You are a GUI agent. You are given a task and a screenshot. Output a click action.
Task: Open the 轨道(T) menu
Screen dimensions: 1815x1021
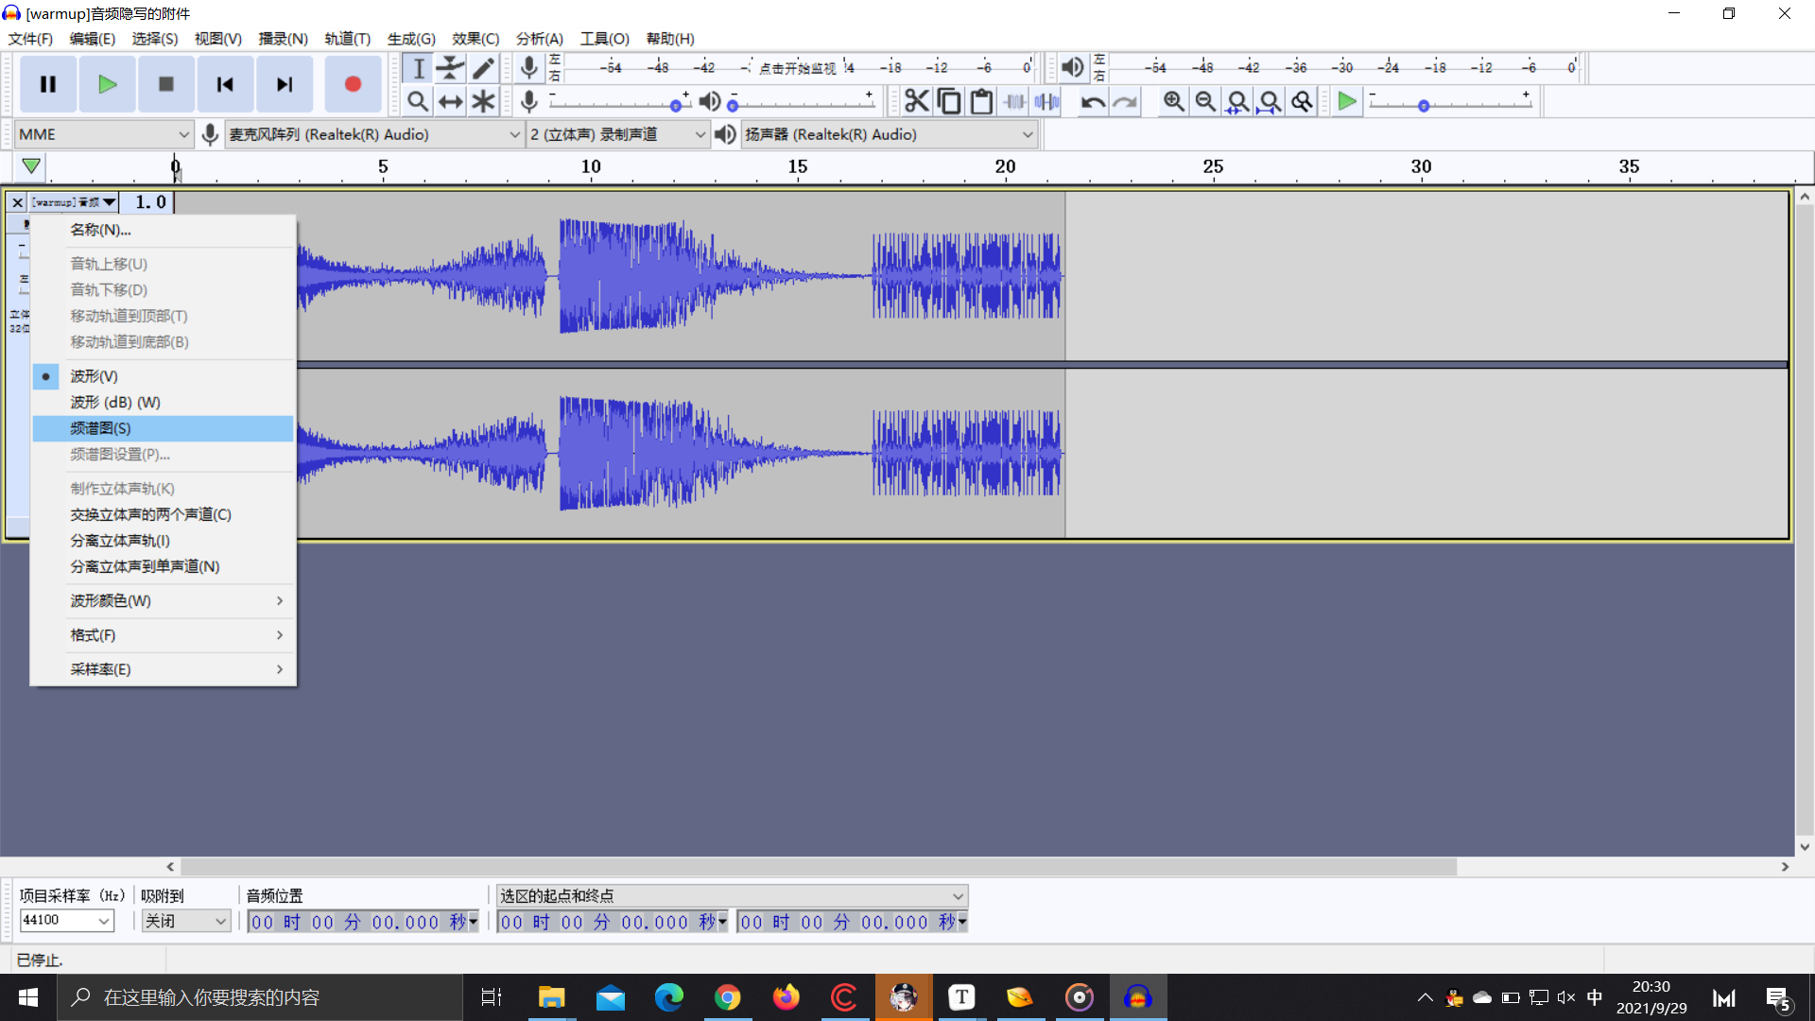[347, 39]
